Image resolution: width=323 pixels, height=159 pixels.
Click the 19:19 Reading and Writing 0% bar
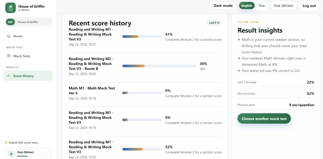(142, 120)
